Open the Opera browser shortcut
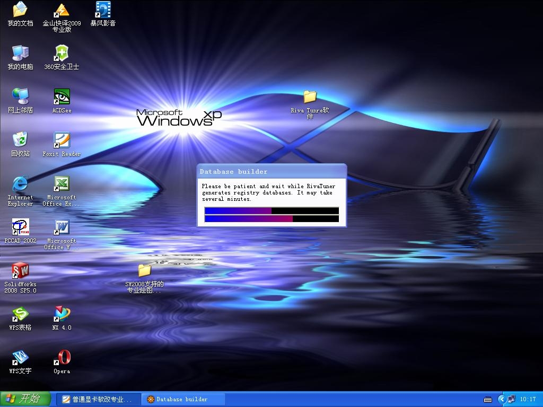 pyautogui.click(x=62, y=361)
